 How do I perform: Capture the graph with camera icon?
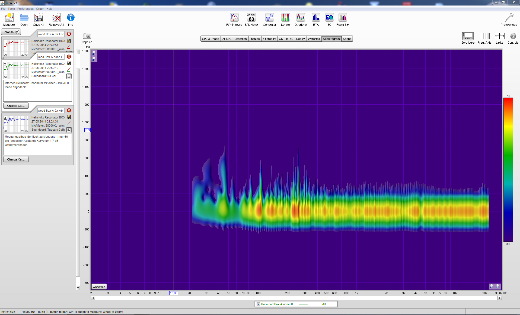pos(87,36)
